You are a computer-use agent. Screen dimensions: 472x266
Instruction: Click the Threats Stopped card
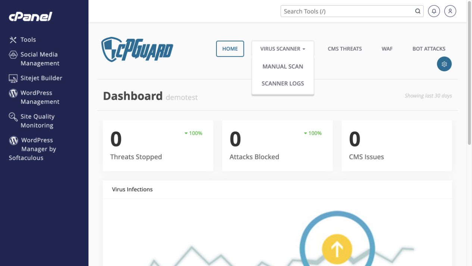[x=158, y=146]
